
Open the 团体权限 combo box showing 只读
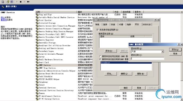(x=147, y=51)
